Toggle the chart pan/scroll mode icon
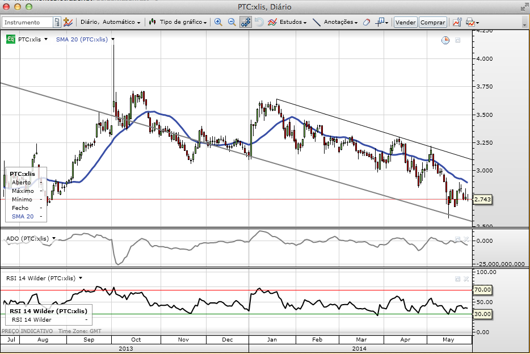The height and width of the screenshot is (354, 530). (246, 22)
